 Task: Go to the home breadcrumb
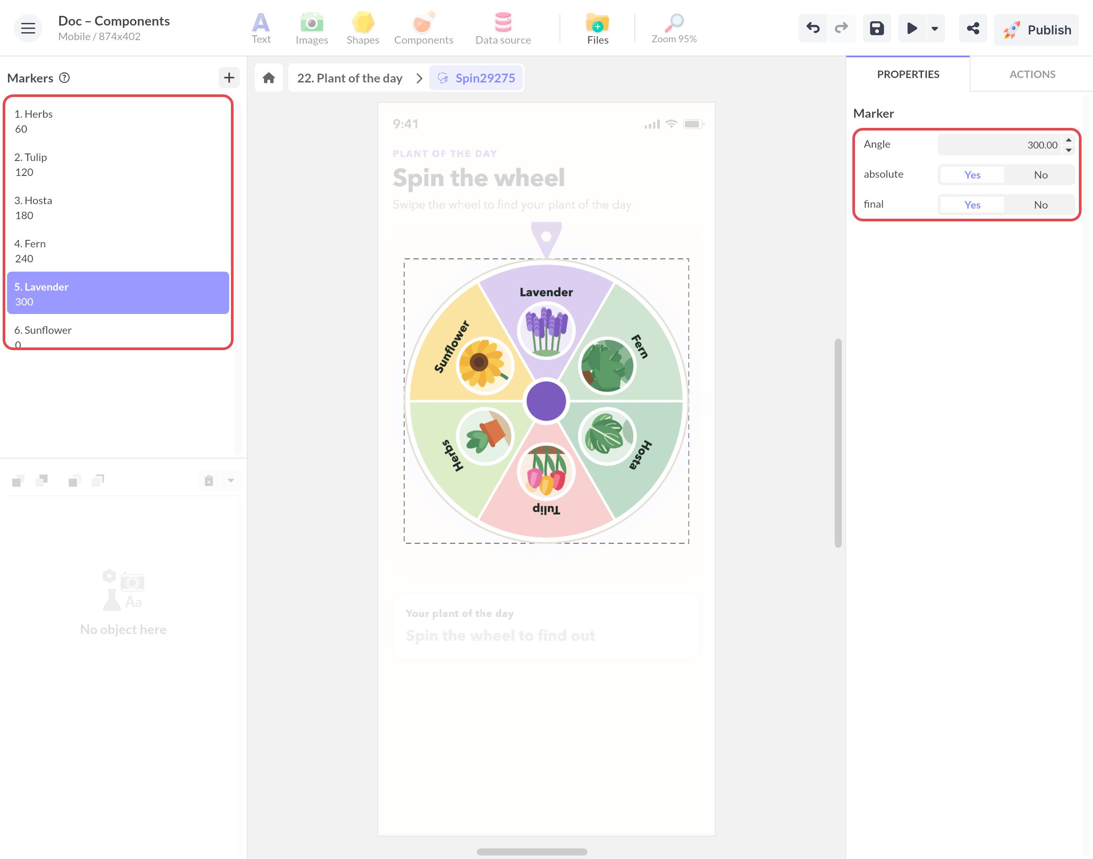269,78
